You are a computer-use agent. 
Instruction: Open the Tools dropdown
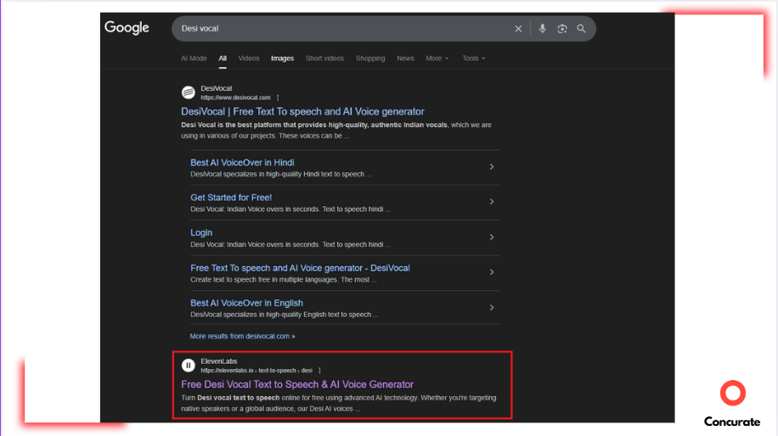[474, 59]
